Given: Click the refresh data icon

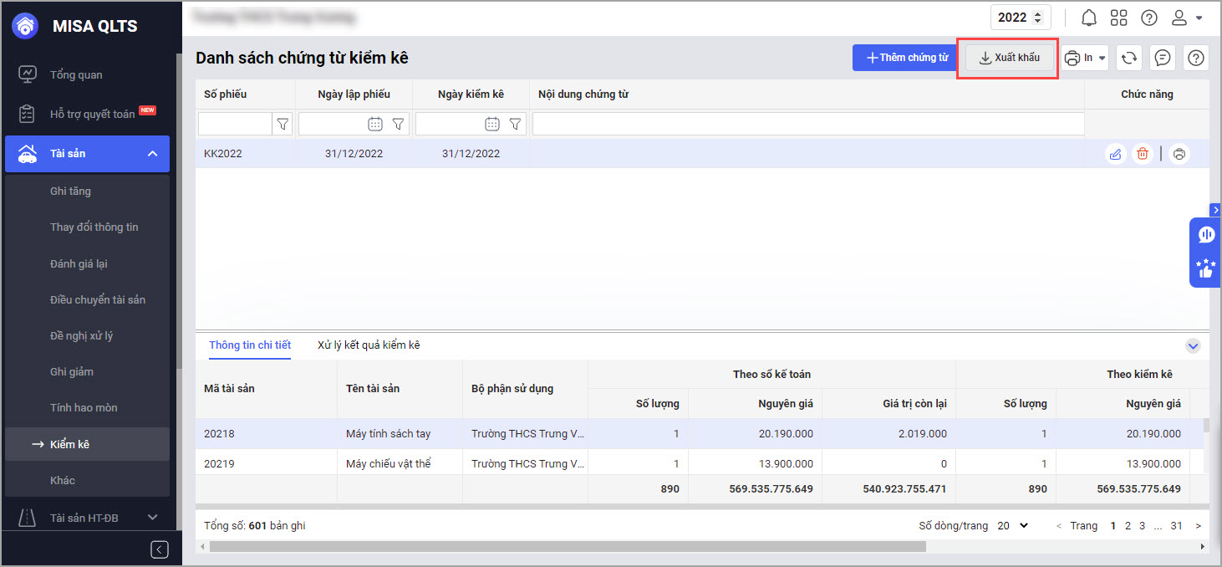Looking at the screenshot, I should tap(1129, 58).
